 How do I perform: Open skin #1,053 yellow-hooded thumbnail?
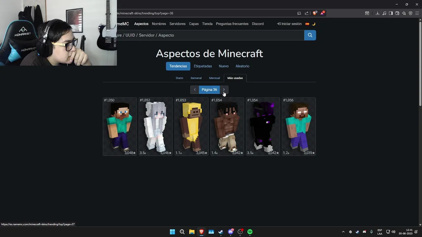pos(191,127)
